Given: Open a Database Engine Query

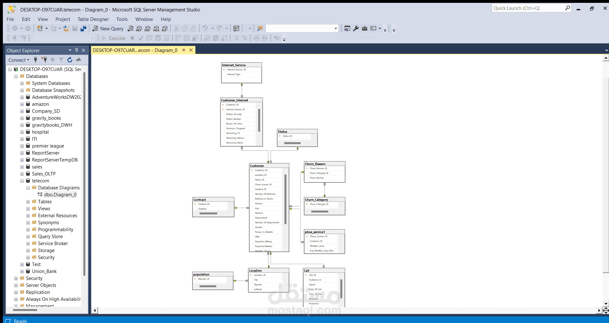Looking at the screenshot, I should click(130, 28).
